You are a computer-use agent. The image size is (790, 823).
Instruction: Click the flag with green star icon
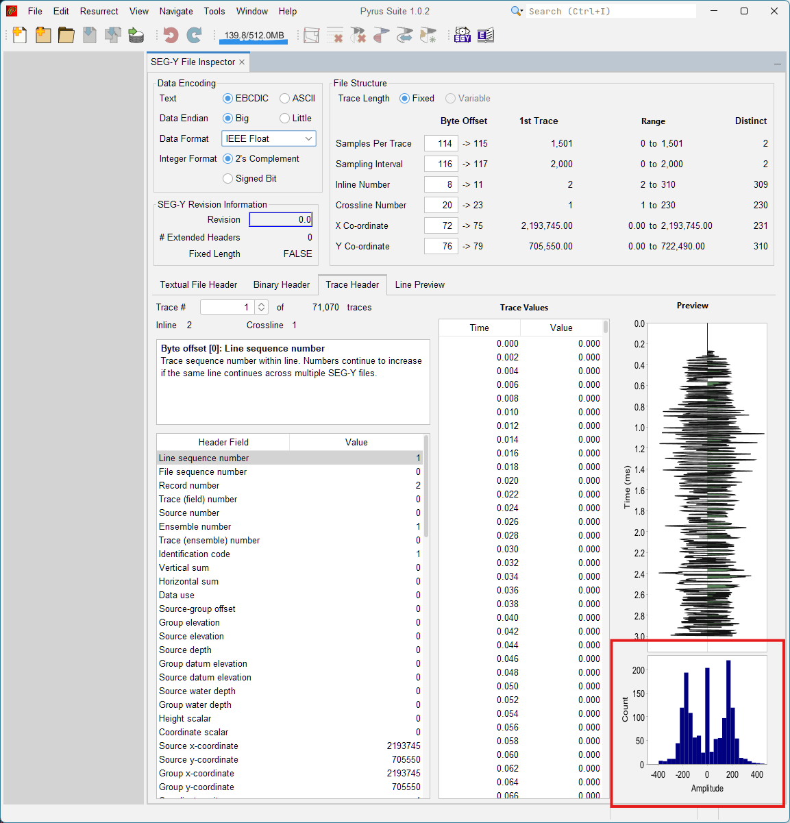[x=428, y=35]
